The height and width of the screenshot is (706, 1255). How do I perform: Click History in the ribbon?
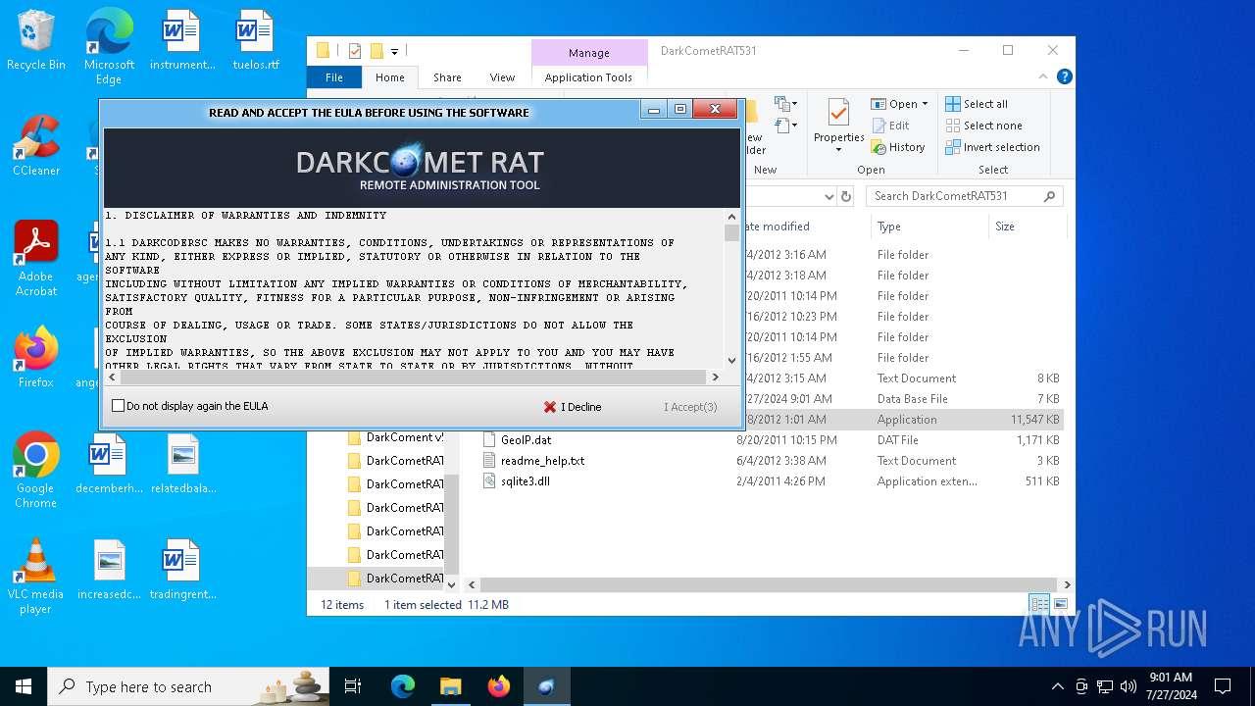[x=898, y=147]
